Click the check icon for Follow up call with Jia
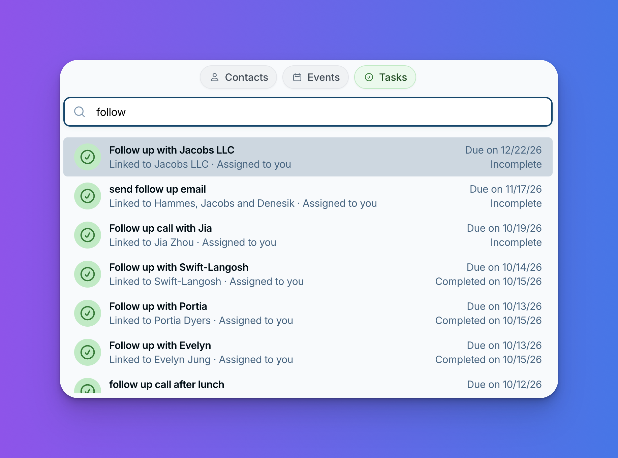 click(x=88, y=235)
